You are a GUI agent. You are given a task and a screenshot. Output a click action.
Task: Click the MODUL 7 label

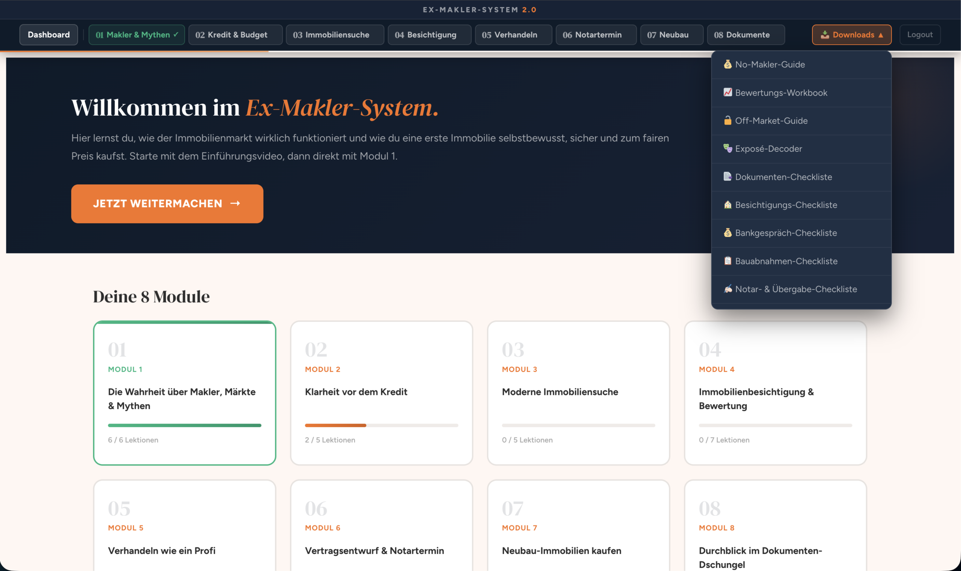[x=520, y=528]
